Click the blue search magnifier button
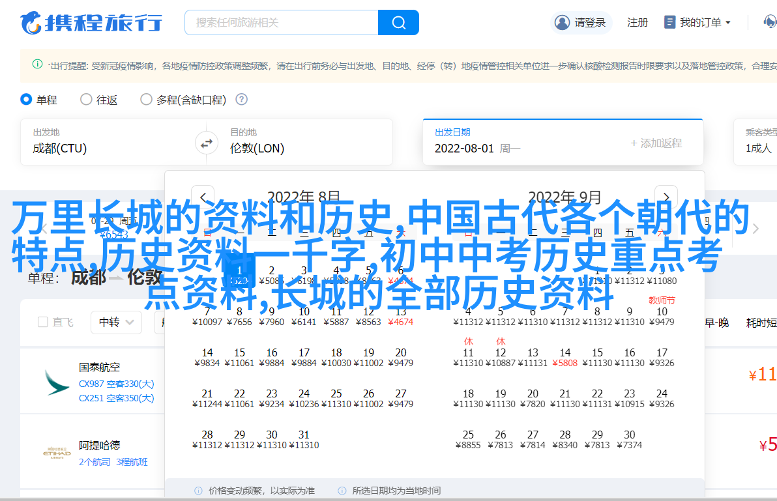777x501 pixels. [x=398, y=23]
